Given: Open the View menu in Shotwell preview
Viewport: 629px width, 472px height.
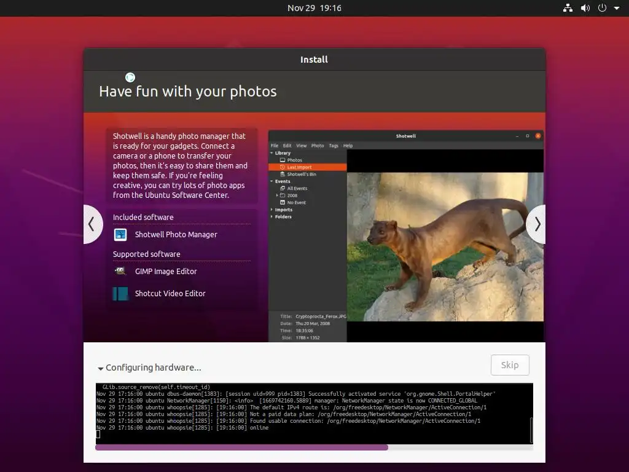Looking at the screenshot, I should [301, 146].
